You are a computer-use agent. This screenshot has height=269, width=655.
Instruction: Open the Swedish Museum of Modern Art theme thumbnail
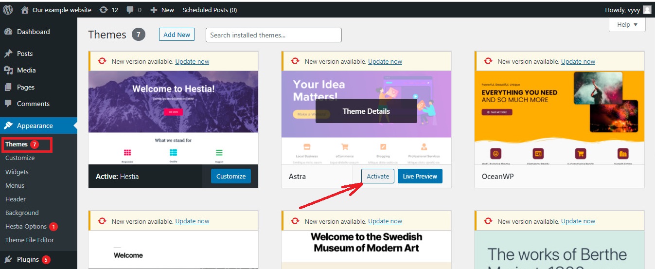click(366, 250)
